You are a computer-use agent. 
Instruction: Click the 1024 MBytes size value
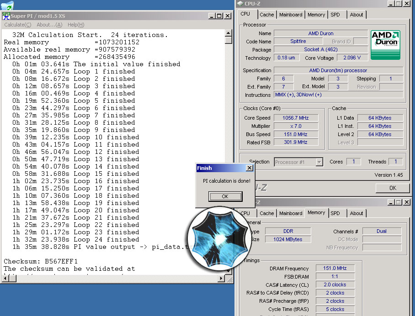(288, 239)
